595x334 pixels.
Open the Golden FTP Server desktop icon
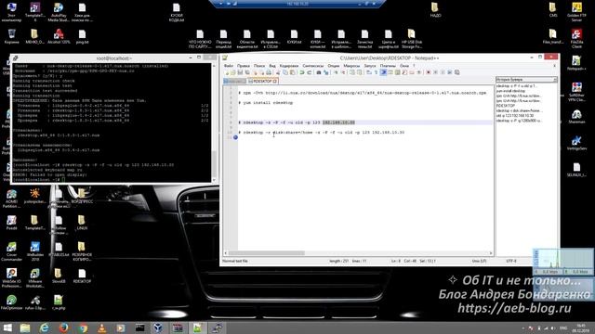(x=576, y=12)
